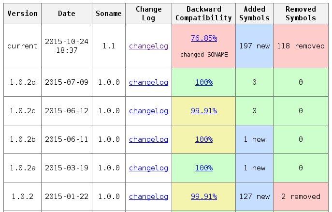Click the 76.85% backward compatibility link
This screenshot has height=212, width=332.
(203, 38)
